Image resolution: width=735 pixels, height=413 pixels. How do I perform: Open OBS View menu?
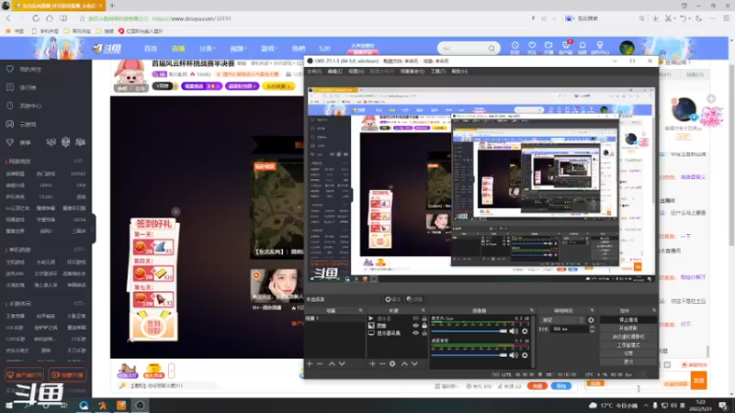356,72
